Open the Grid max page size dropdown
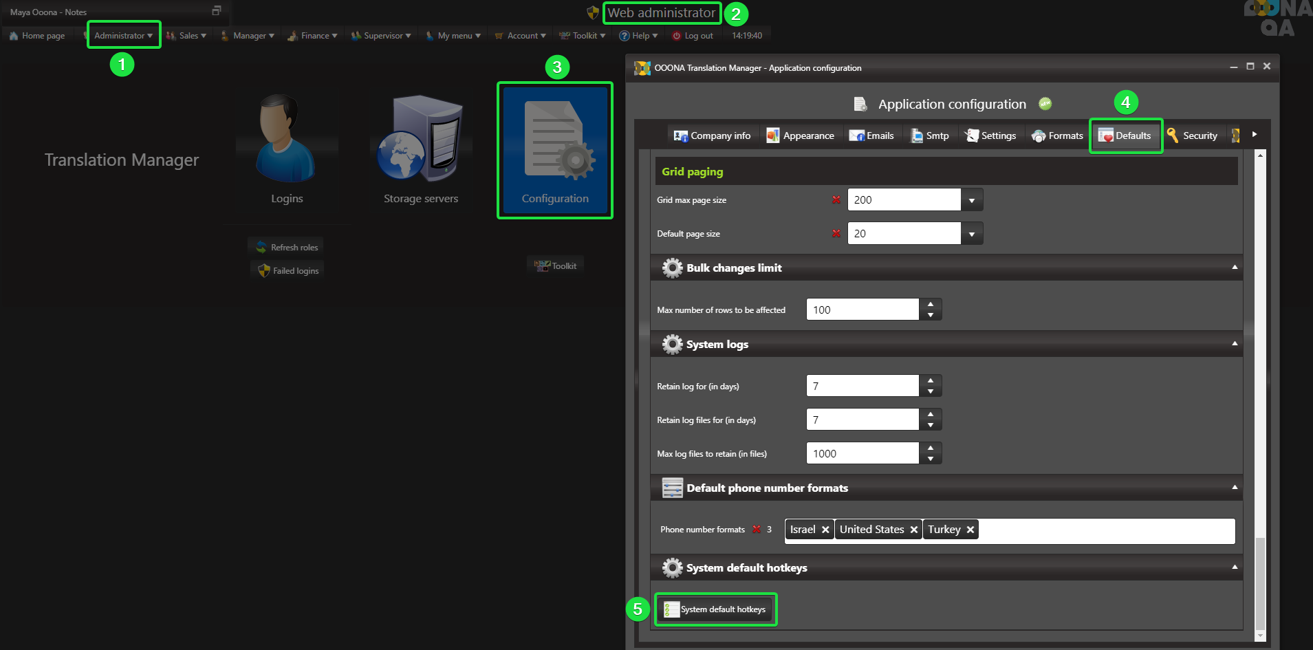 coord(971,200)
